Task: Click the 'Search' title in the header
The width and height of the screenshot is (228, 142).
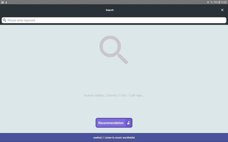Action: pos(110,10)
